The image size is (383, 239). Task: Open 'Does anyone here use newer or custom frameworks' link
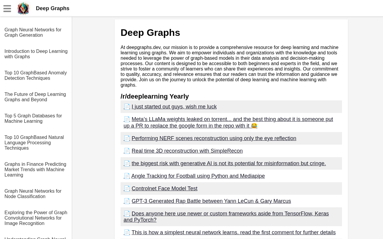click(x=230, y=214)
